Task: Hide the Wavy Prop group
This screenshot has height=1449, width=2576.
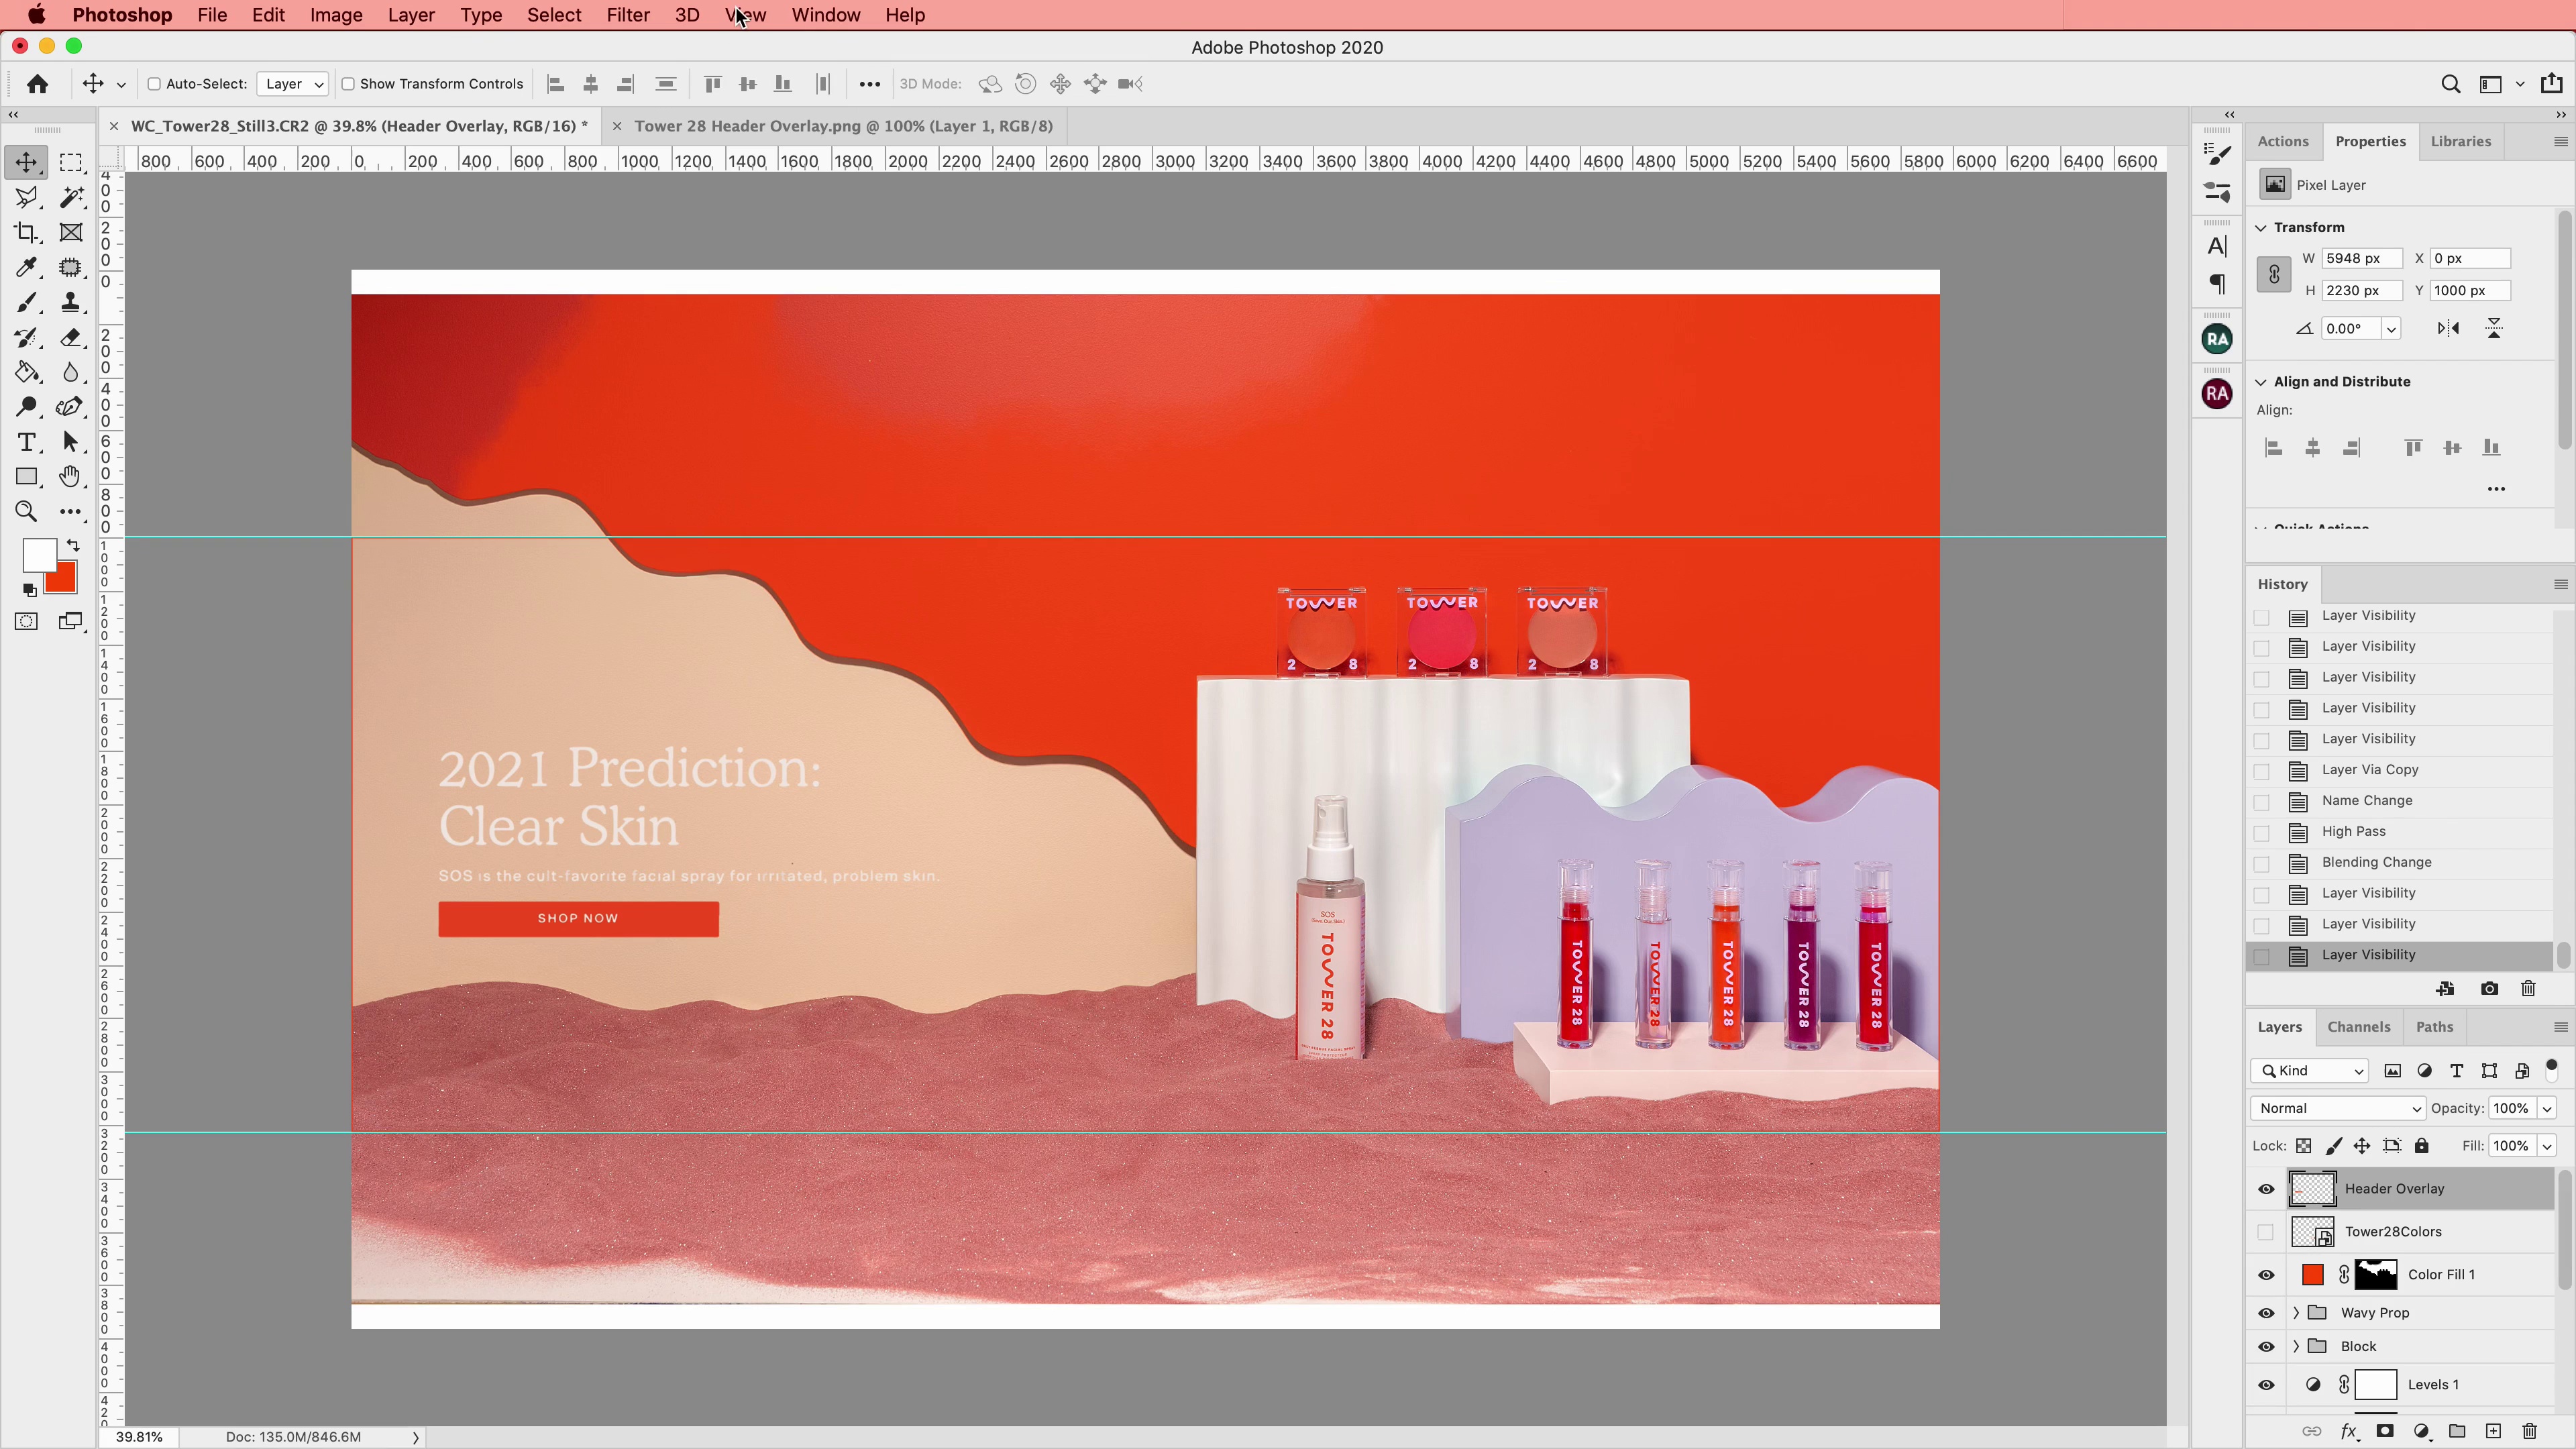Action: [x=2266, y=1313]
